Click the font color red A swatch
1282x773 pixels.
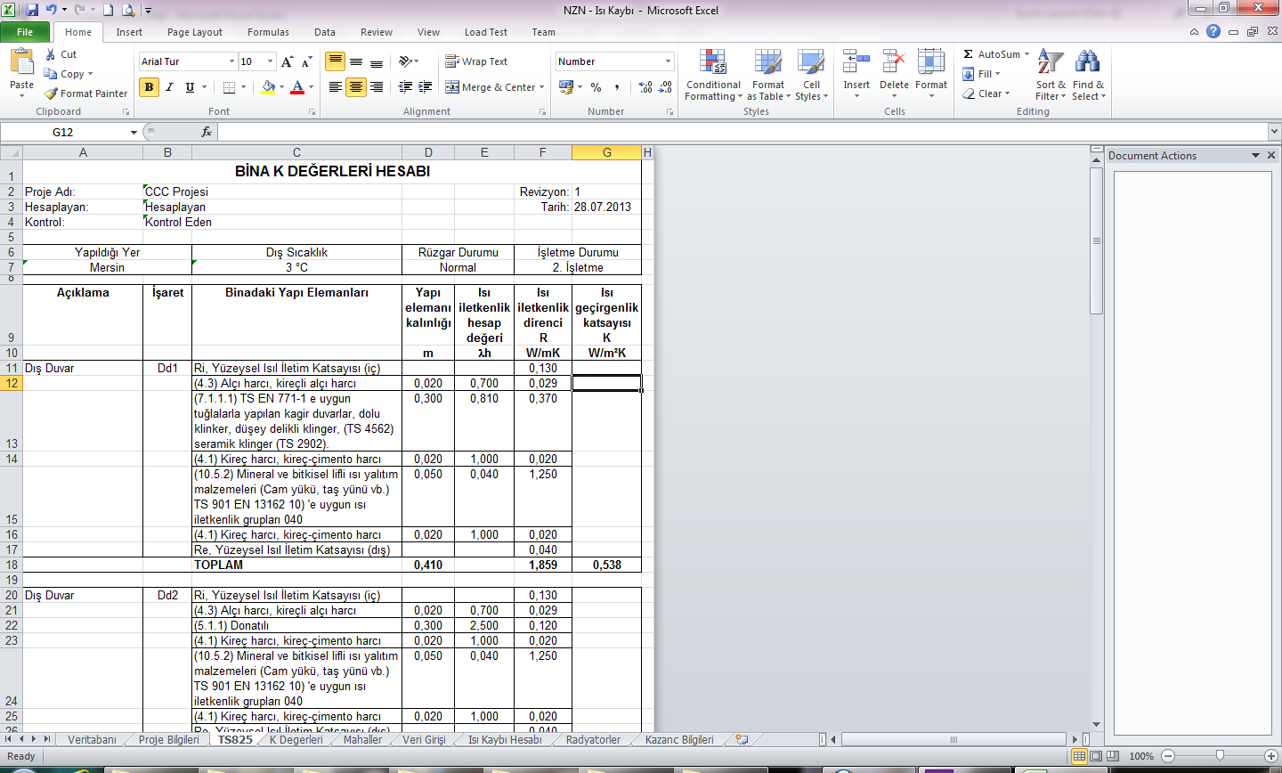(x=296, y=87)
